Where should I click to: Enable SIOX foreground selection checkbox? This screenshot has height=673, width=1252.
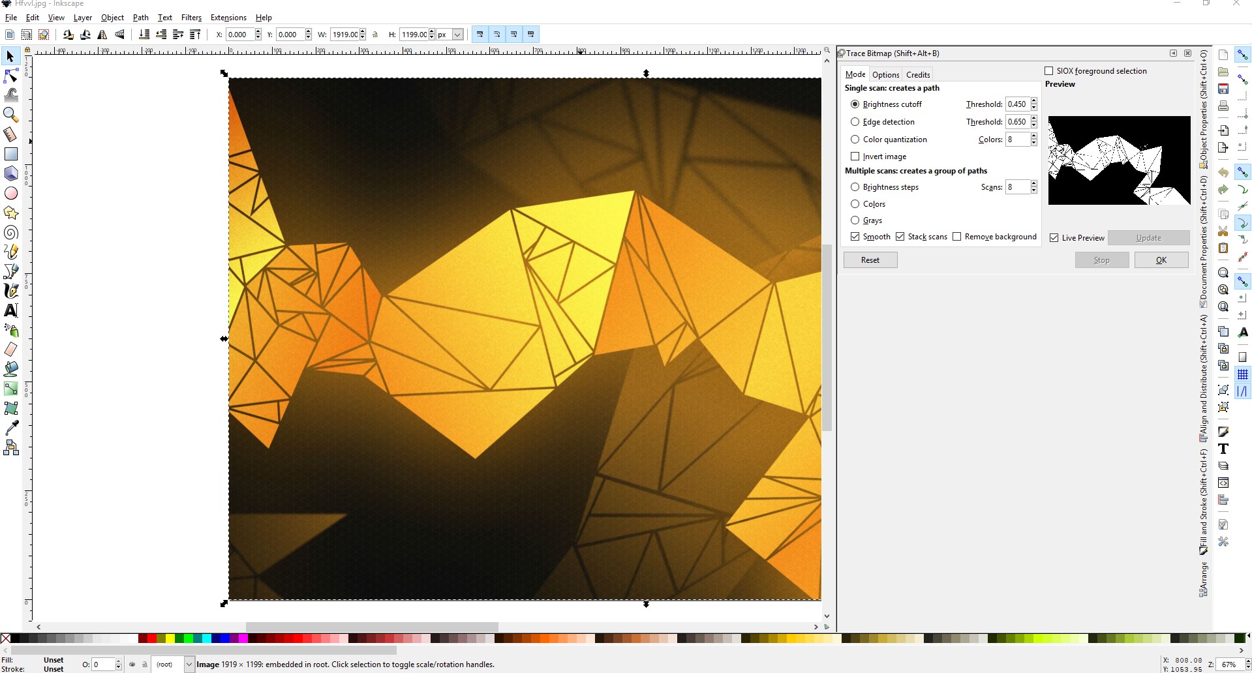pos(1049,71)
